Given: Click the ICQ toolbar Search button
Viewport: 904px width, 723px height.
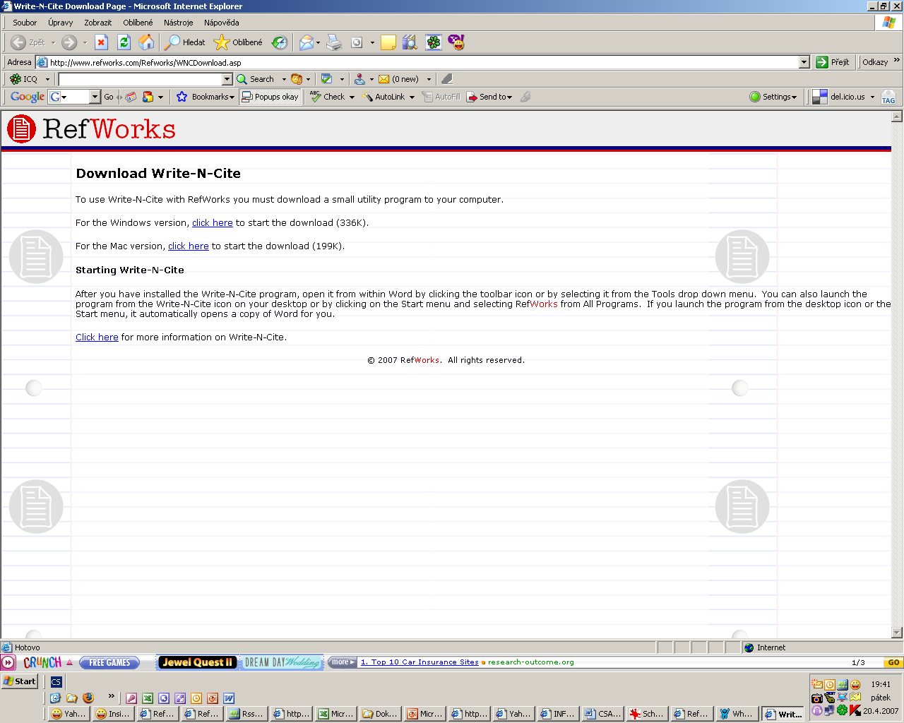Looking at the screenshot, I should (x=256, y=79).
